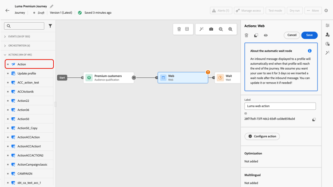Expand the Events section

(x=28, y=36)
